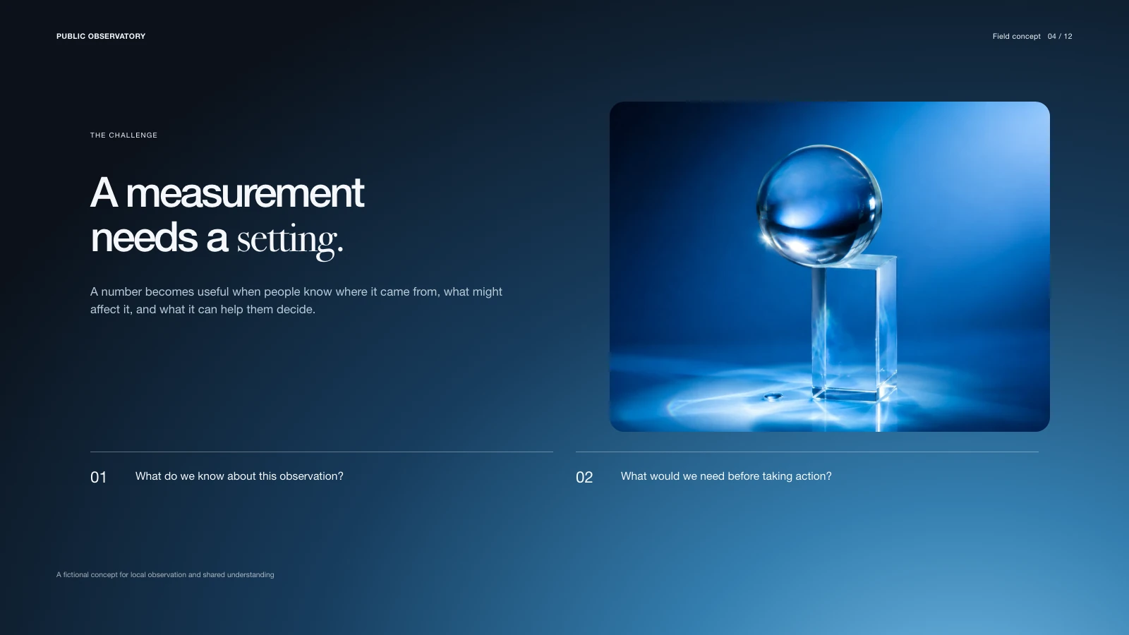Click the '04 / 12' slide counter
Image resolution: width=1129 pixels, height=635 pixels.
1060,36
